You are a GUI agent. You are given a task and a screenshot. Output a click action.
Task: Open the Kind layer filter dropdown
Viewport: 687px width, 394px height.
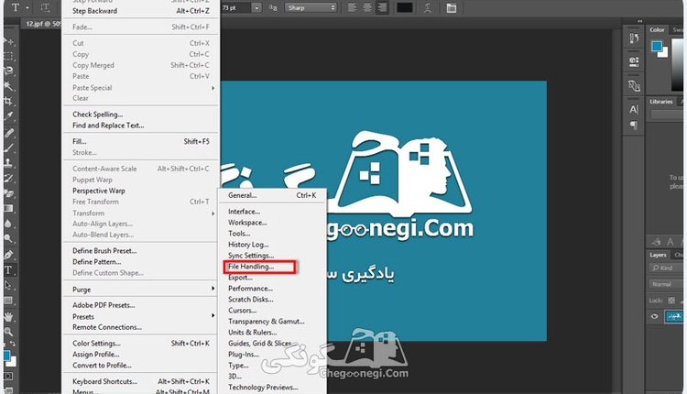[666, 268]
